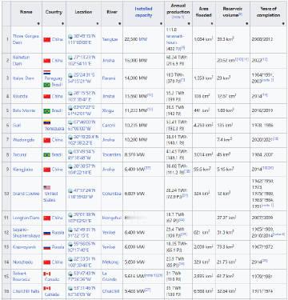The image size is (288, 300).
Task: Open the Hongshui river link
Action: (111, 218)
